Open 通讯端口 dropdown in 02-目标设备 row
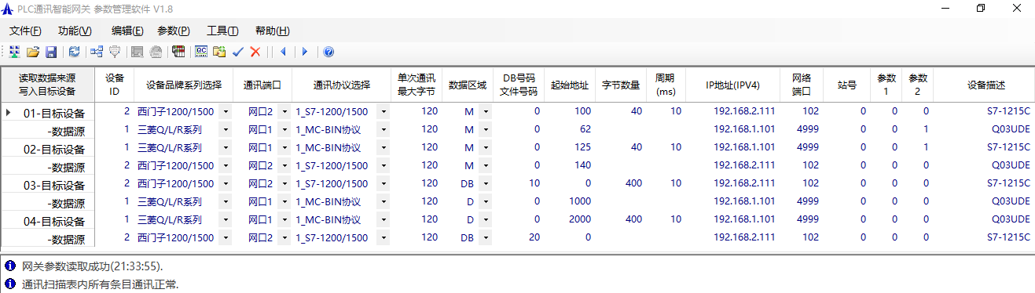Image resolution: width=1035 pixels, height=293 pixels. pyautogui.click(x=284, y=147)
